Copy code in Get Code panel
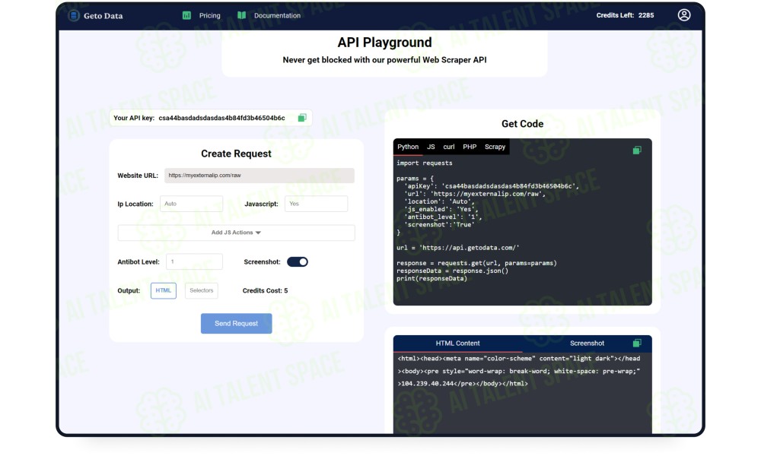 (x=637, y=150)
